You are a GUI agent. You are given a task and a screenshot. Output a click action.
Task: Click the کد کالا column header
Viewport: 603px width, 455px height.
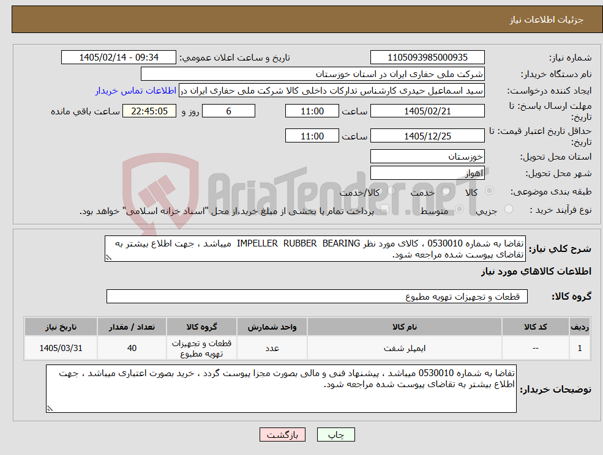535,327
